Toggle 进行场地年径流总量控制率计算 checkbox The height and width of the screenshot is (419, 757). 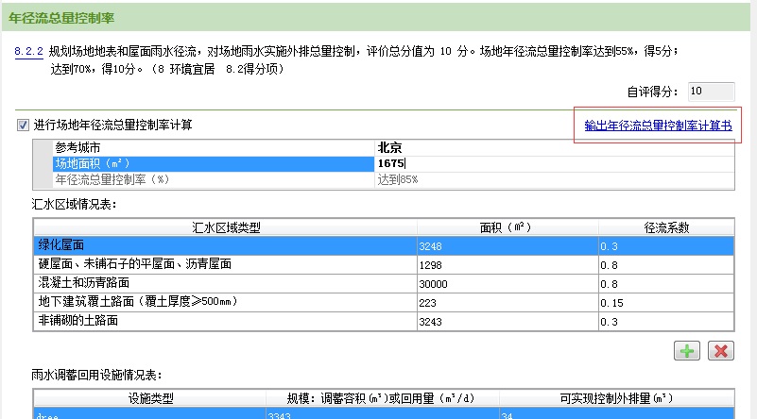pyautogui.click(x=23, y=126)
